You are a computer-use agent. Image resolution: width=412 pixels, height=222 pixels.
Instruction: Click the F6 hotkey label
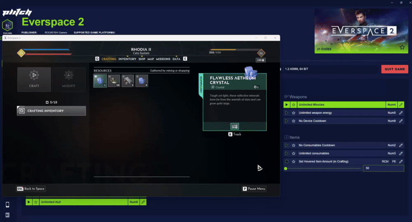click(394, 162)
